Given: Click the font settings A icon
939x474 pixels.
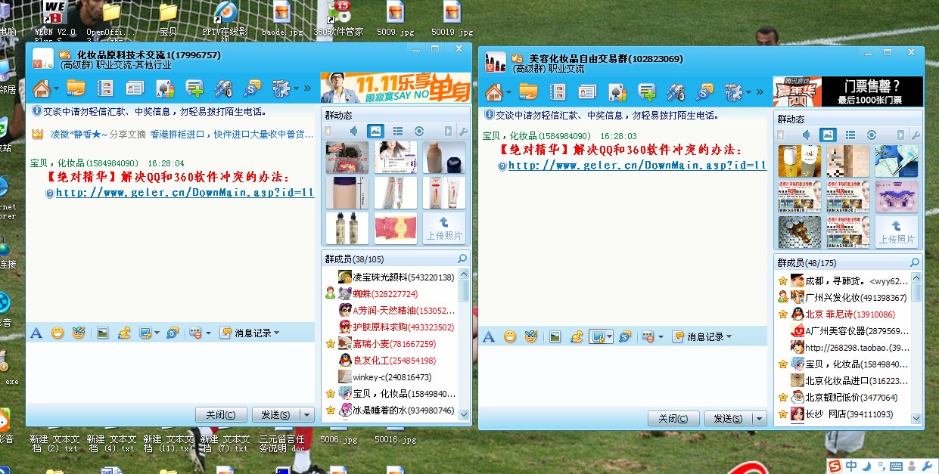Looking at the screenshot, I should [36, 333].
